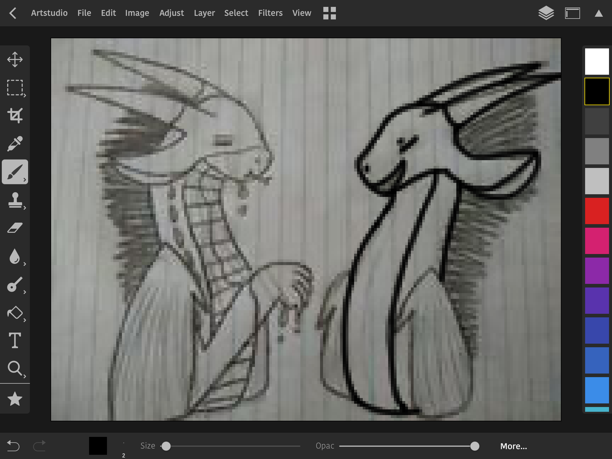Select the Clone Stamp tool
612x459 pixels.
15,200
